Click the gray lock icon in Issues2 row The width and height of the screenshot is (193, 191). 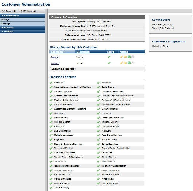pos(133,63)
